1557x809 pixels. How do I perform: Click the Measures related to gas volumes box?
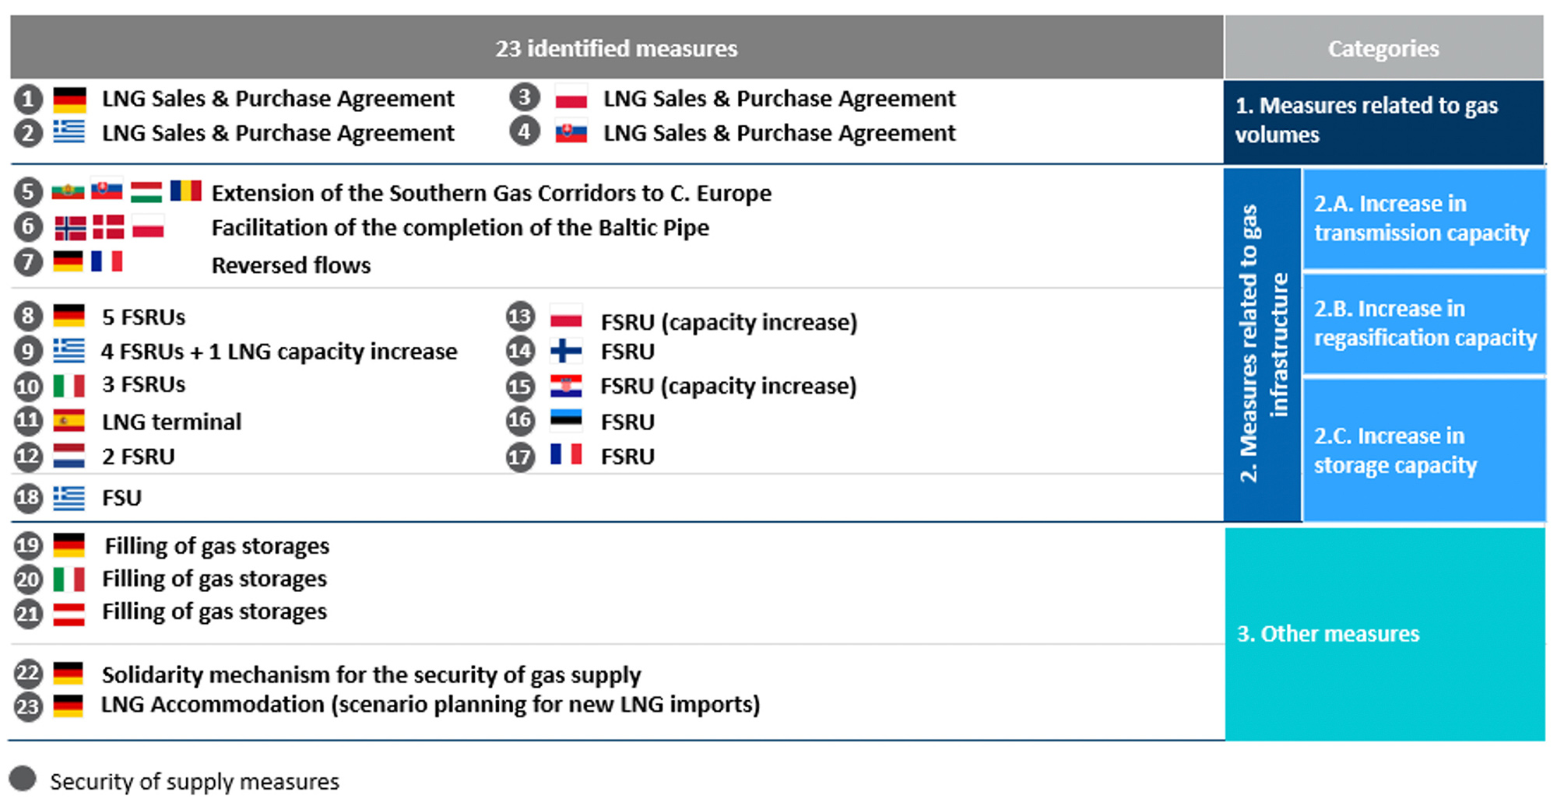(1383, 121)
